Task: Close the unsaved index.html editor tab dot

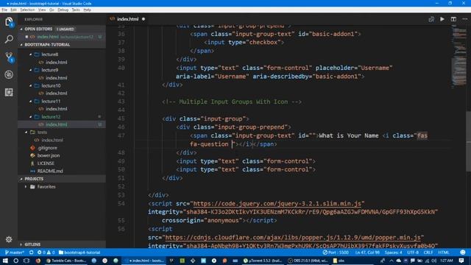Action: (x=144, y=19)
